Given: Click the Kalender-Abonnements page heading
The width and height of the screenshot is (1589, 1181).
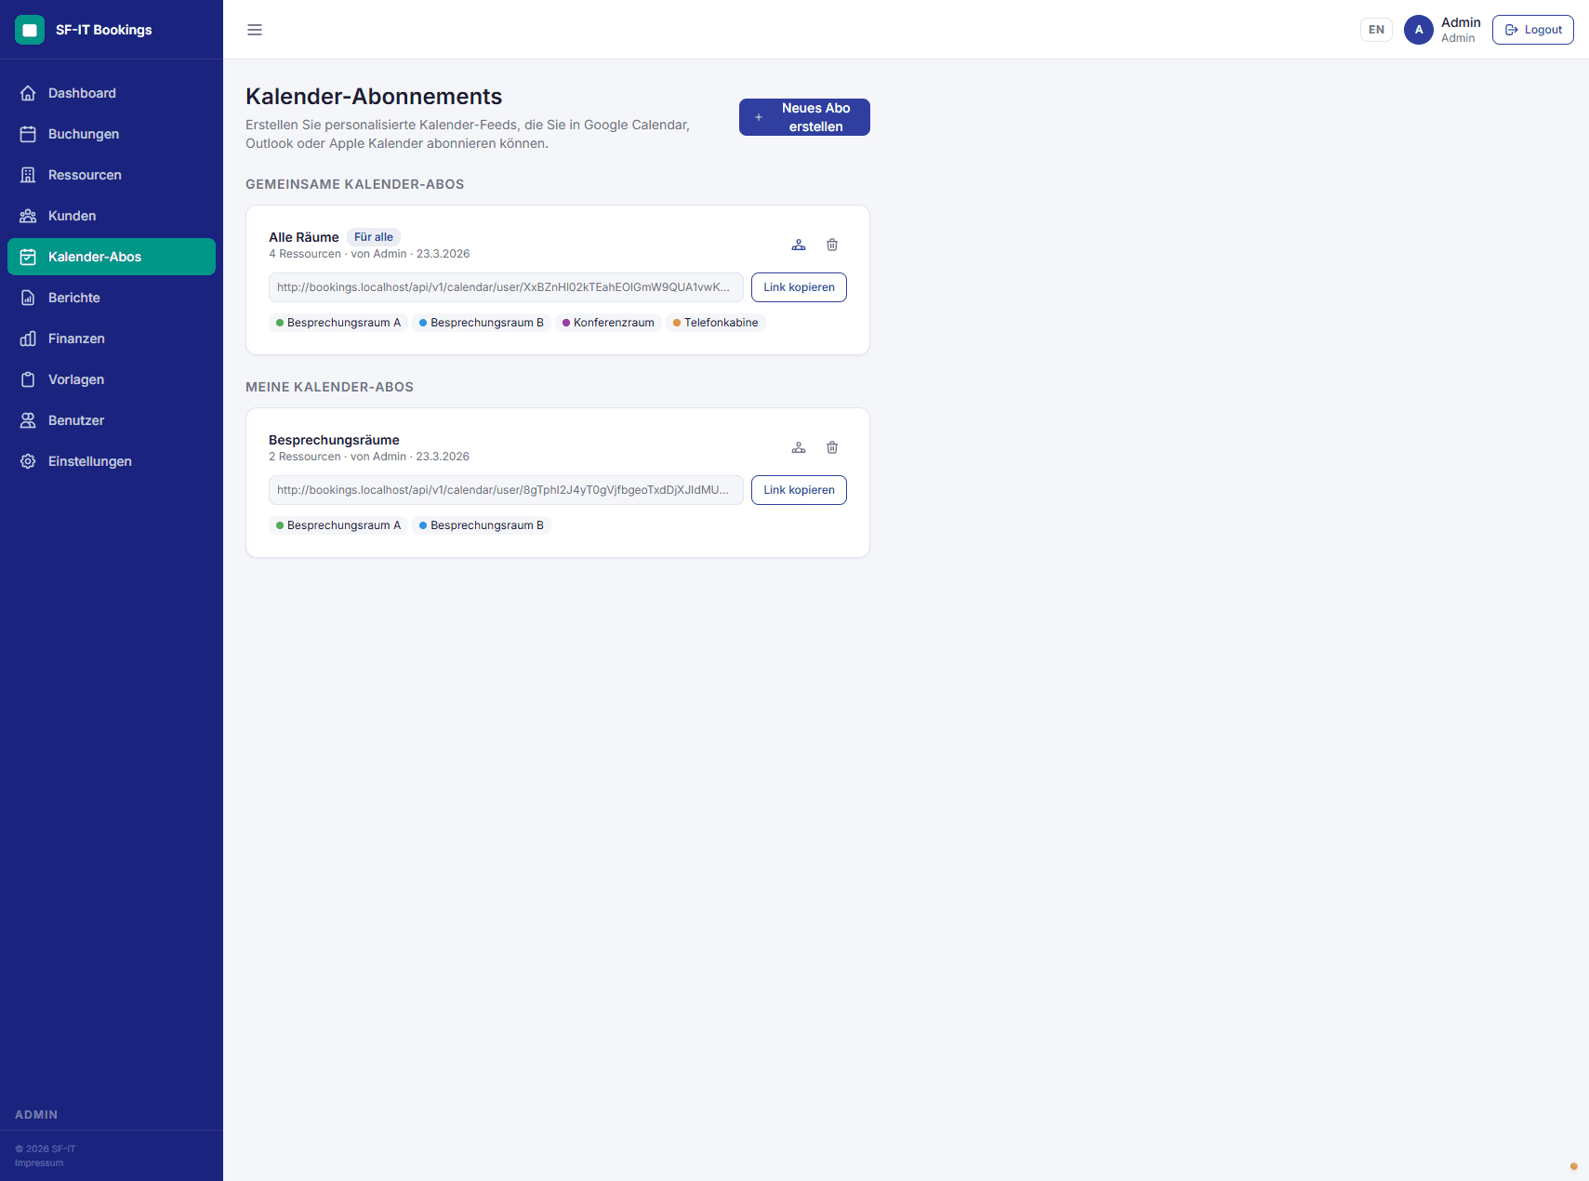Looking at the screenshot, I should [374, 97].
